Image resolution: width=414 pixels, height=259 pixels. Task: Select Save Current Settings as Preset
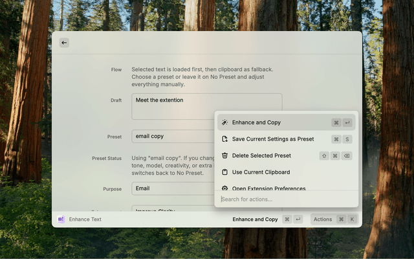point(273,139)
